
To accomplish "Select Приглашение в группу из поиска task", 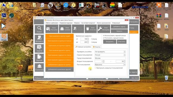I will (x=59, y=41).
